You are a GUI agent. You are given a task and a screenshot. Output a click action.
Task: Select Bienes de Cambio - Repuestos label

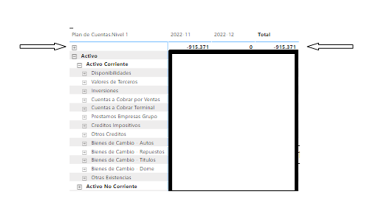click(128, 152)
